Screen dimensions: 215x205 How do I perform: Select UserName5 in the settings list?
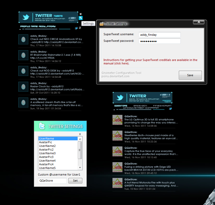[x=58, y=168]
